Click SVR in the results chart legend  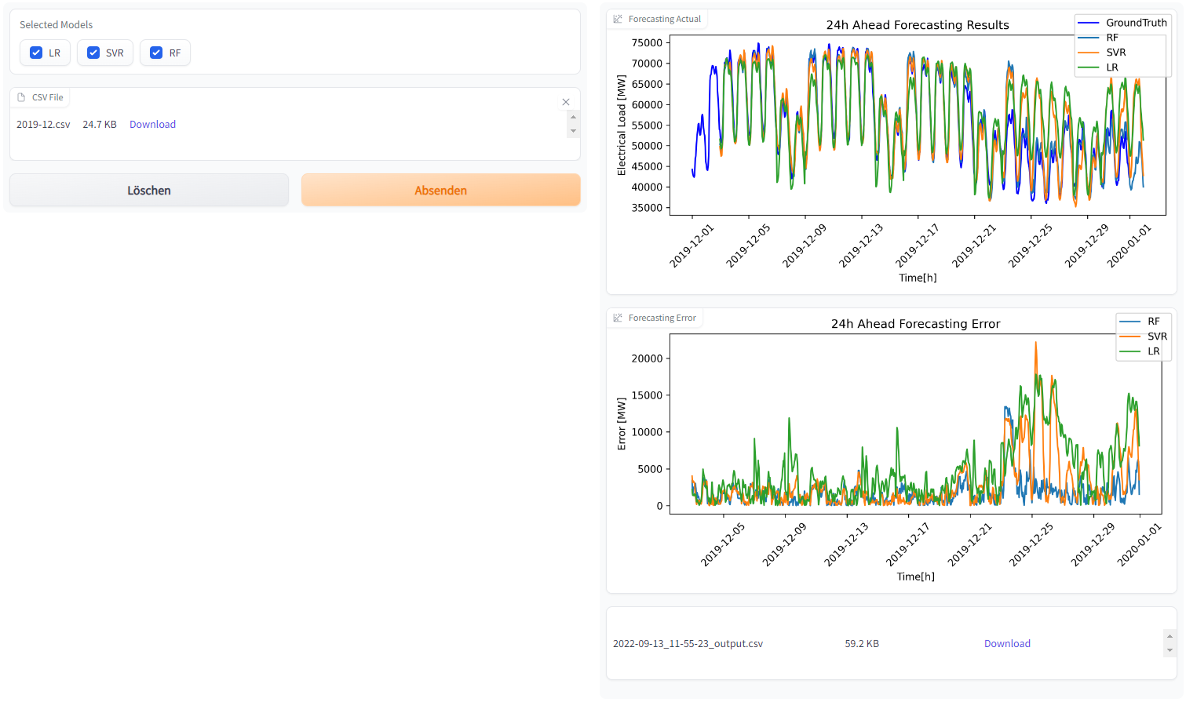(1116, 53)
